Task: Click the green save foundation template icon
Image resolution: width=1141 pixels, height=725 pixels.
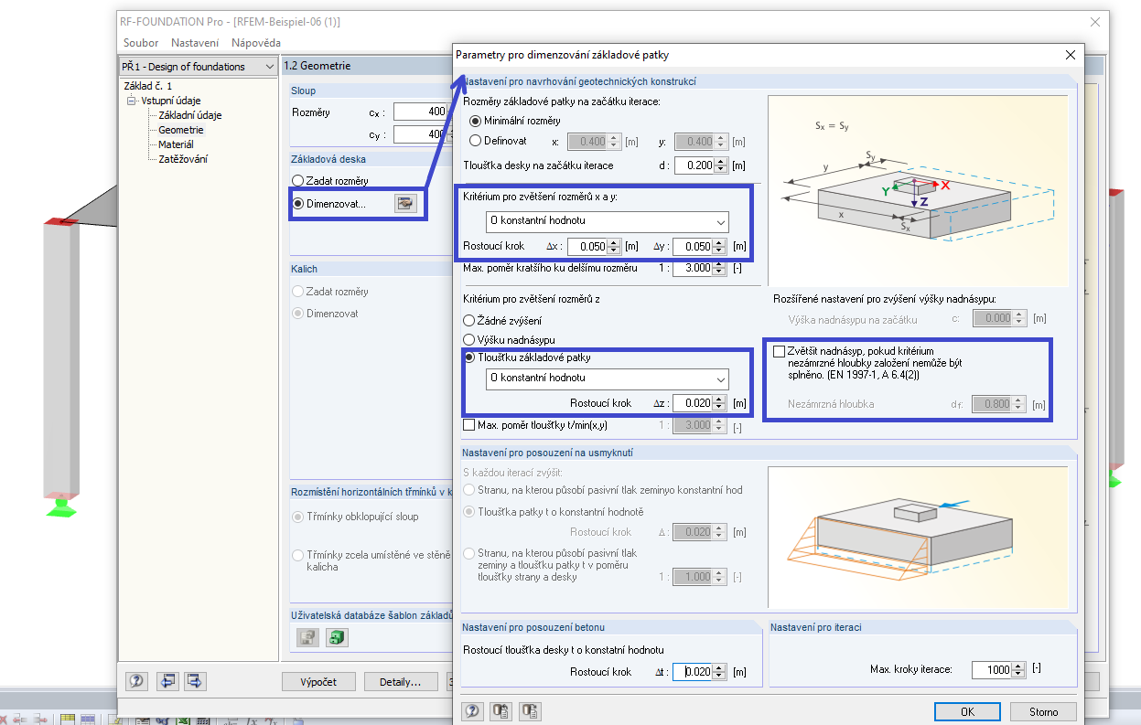Action: tap(339, 638)
